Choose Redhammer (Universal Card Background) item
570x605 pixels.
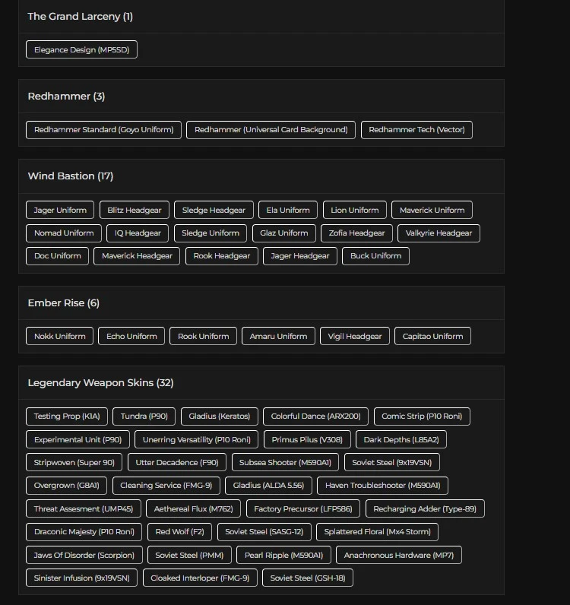pyautogui.click(x=271, y=130)
